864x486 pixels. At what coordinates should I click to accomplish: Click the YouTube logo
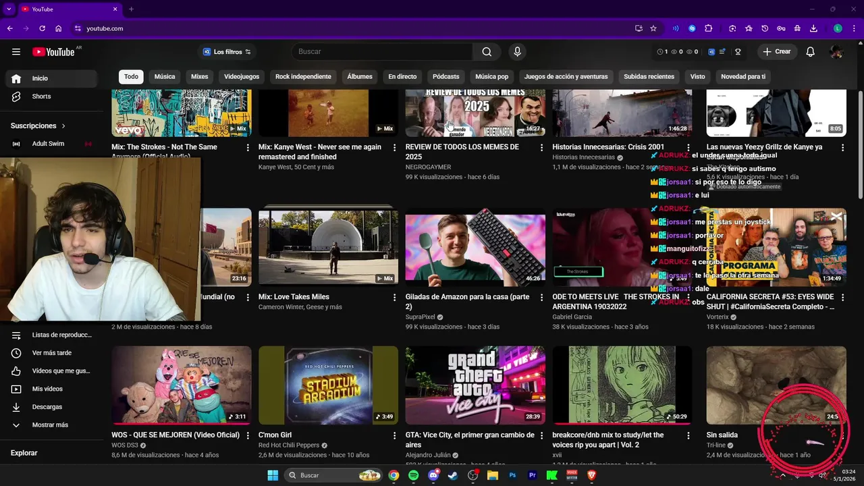(x=53, y=52)
